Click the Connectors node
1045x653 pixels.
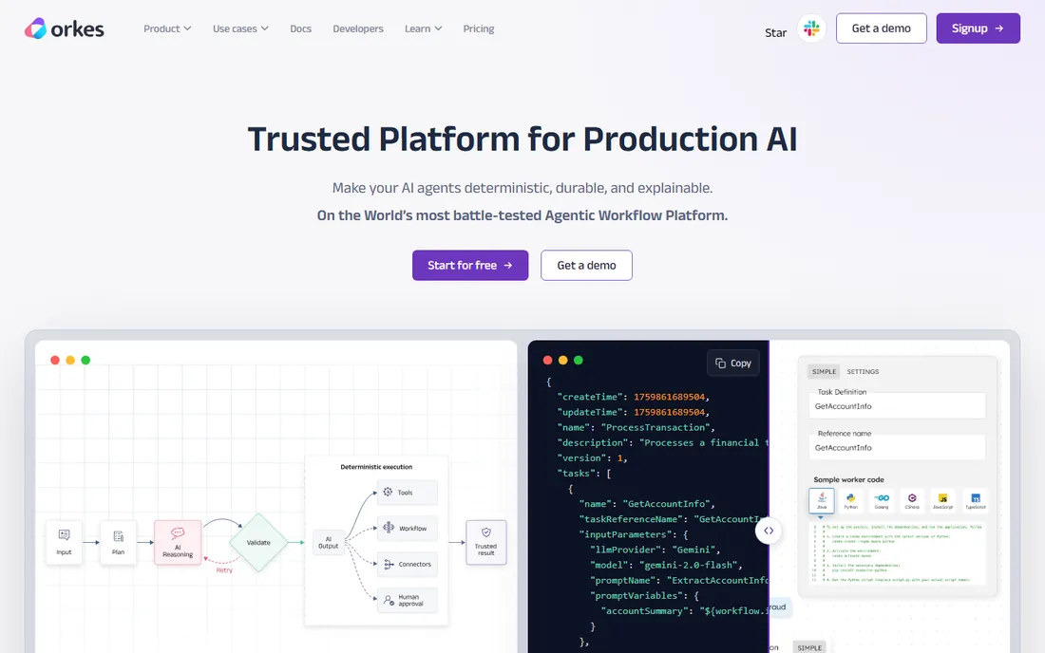coord(408,565)
